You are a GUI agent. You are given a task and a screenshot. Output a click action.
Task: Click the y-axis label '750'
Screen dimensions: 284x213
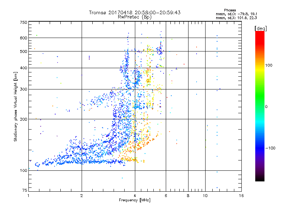point(24,22)
